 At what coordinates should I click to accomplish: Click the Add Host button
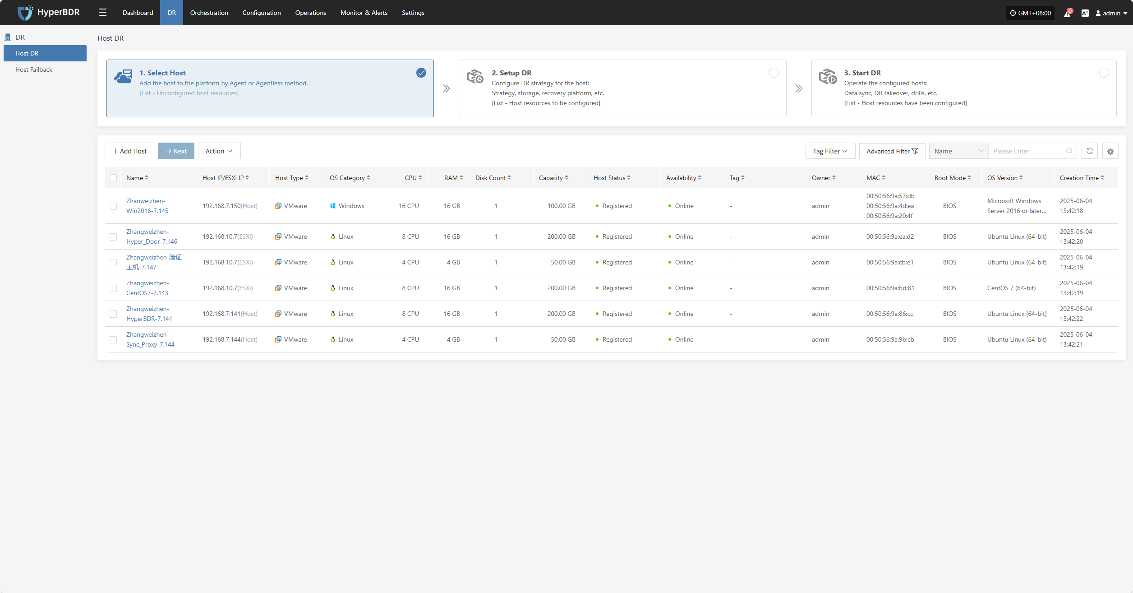coord(129,151)
